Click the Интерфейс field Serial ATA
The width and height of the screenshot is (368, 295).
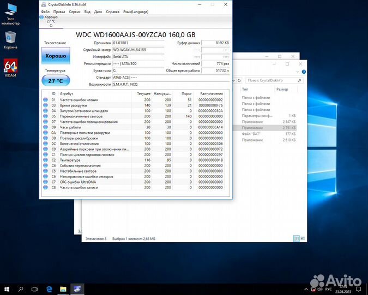click(138, 57)
